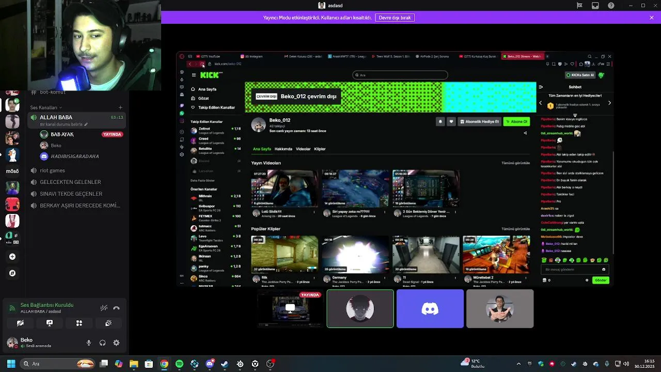Deafen with the headphones icon

click(102, 343)
